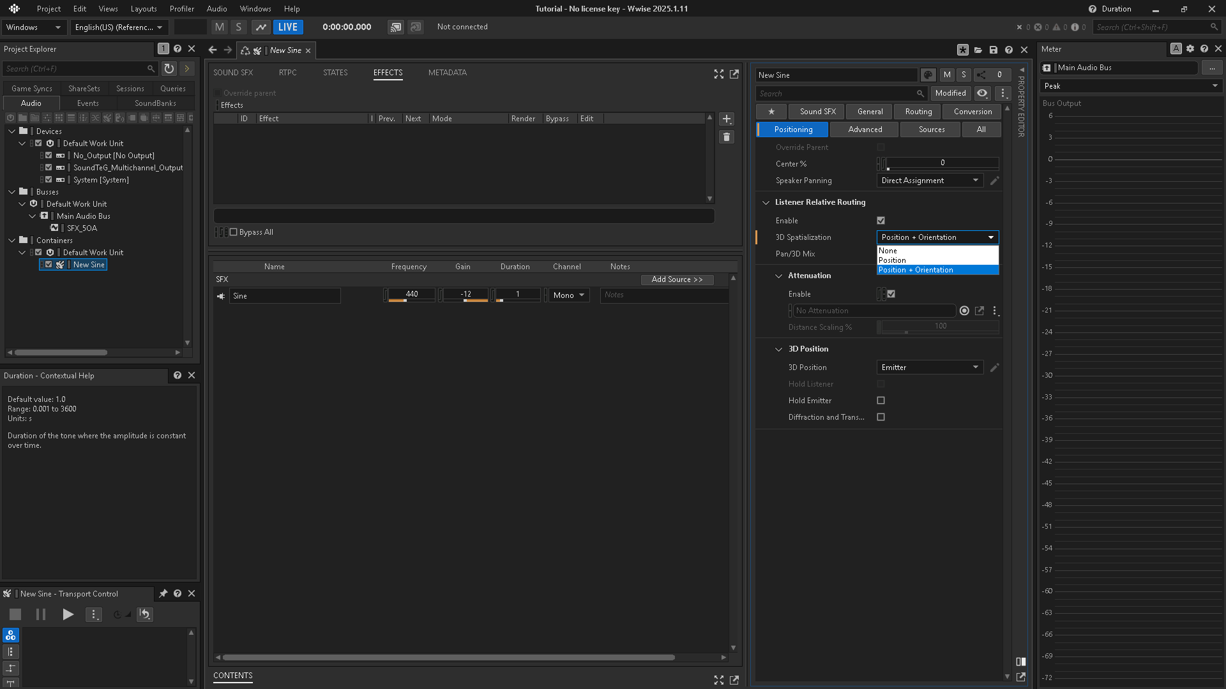
Task: Open the Profiler menu
Action: pos(182,9)
